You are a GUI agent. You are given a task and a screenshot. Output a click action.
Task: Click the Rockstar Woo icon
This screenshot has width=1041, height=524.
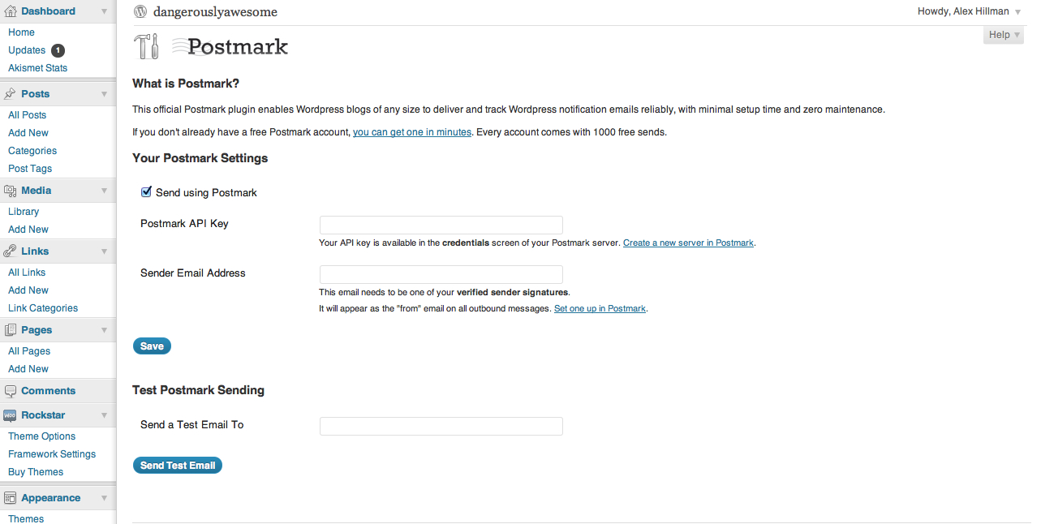[11, 415]
